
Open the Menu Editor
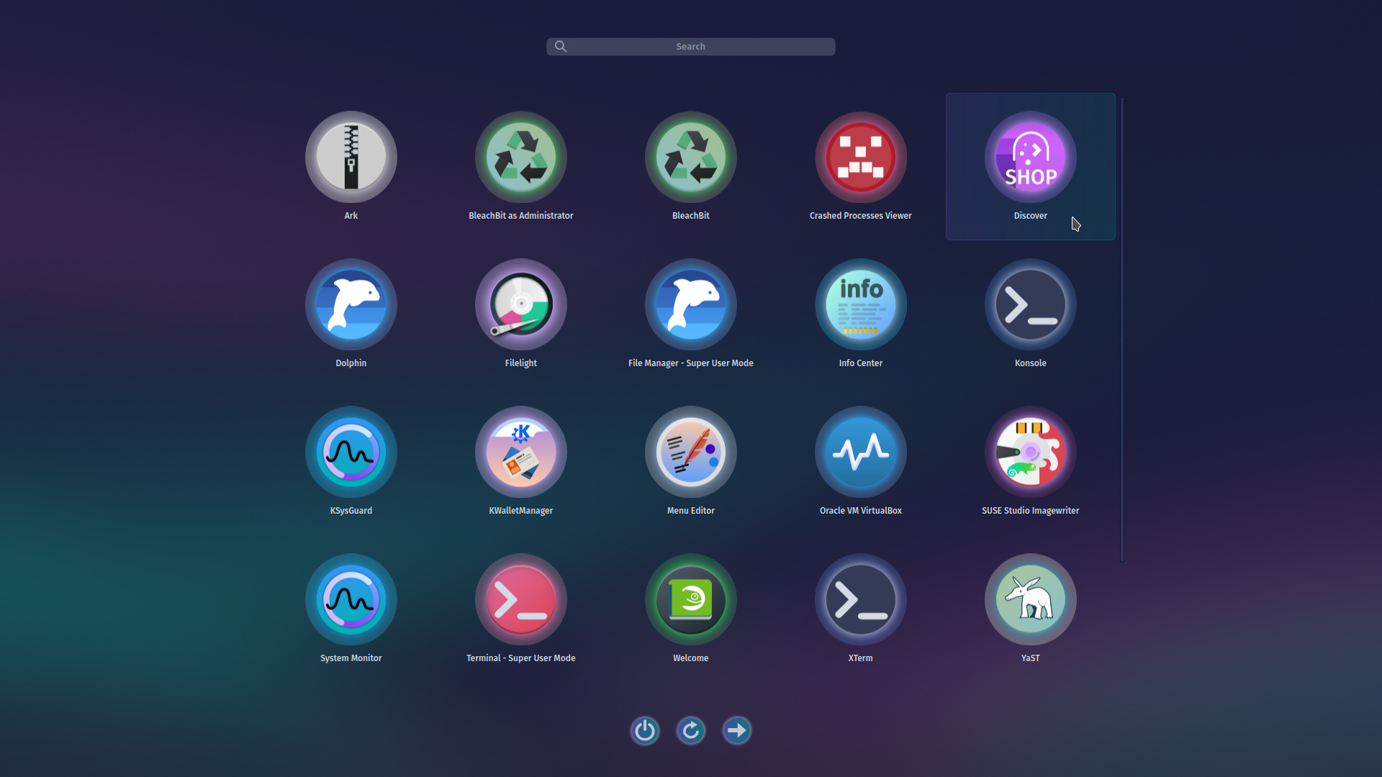(x=691, y=453)
